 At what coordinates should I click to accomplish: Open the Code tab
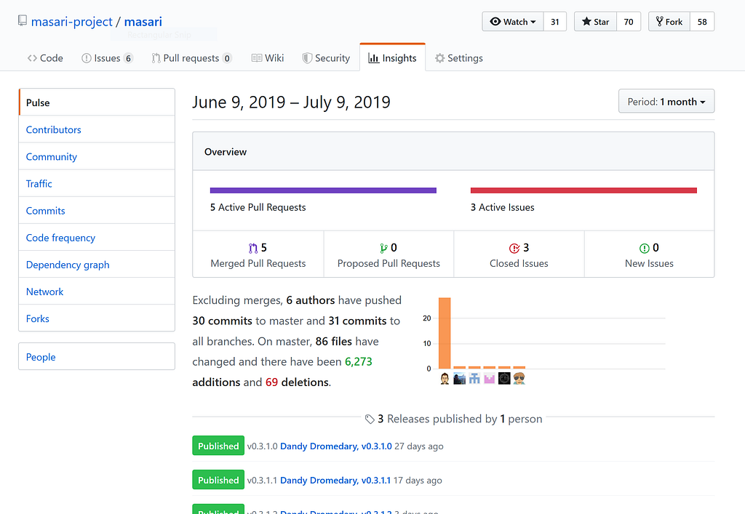coord(45,58)
